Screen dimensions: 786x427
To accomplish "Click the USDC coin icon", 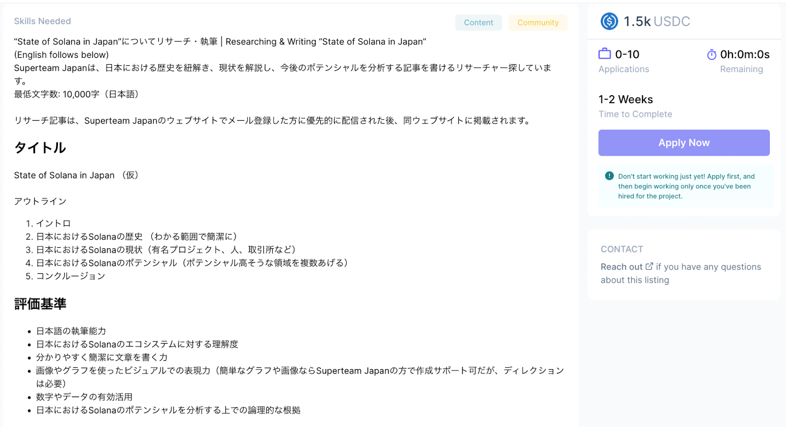I will tap(609, 21).
